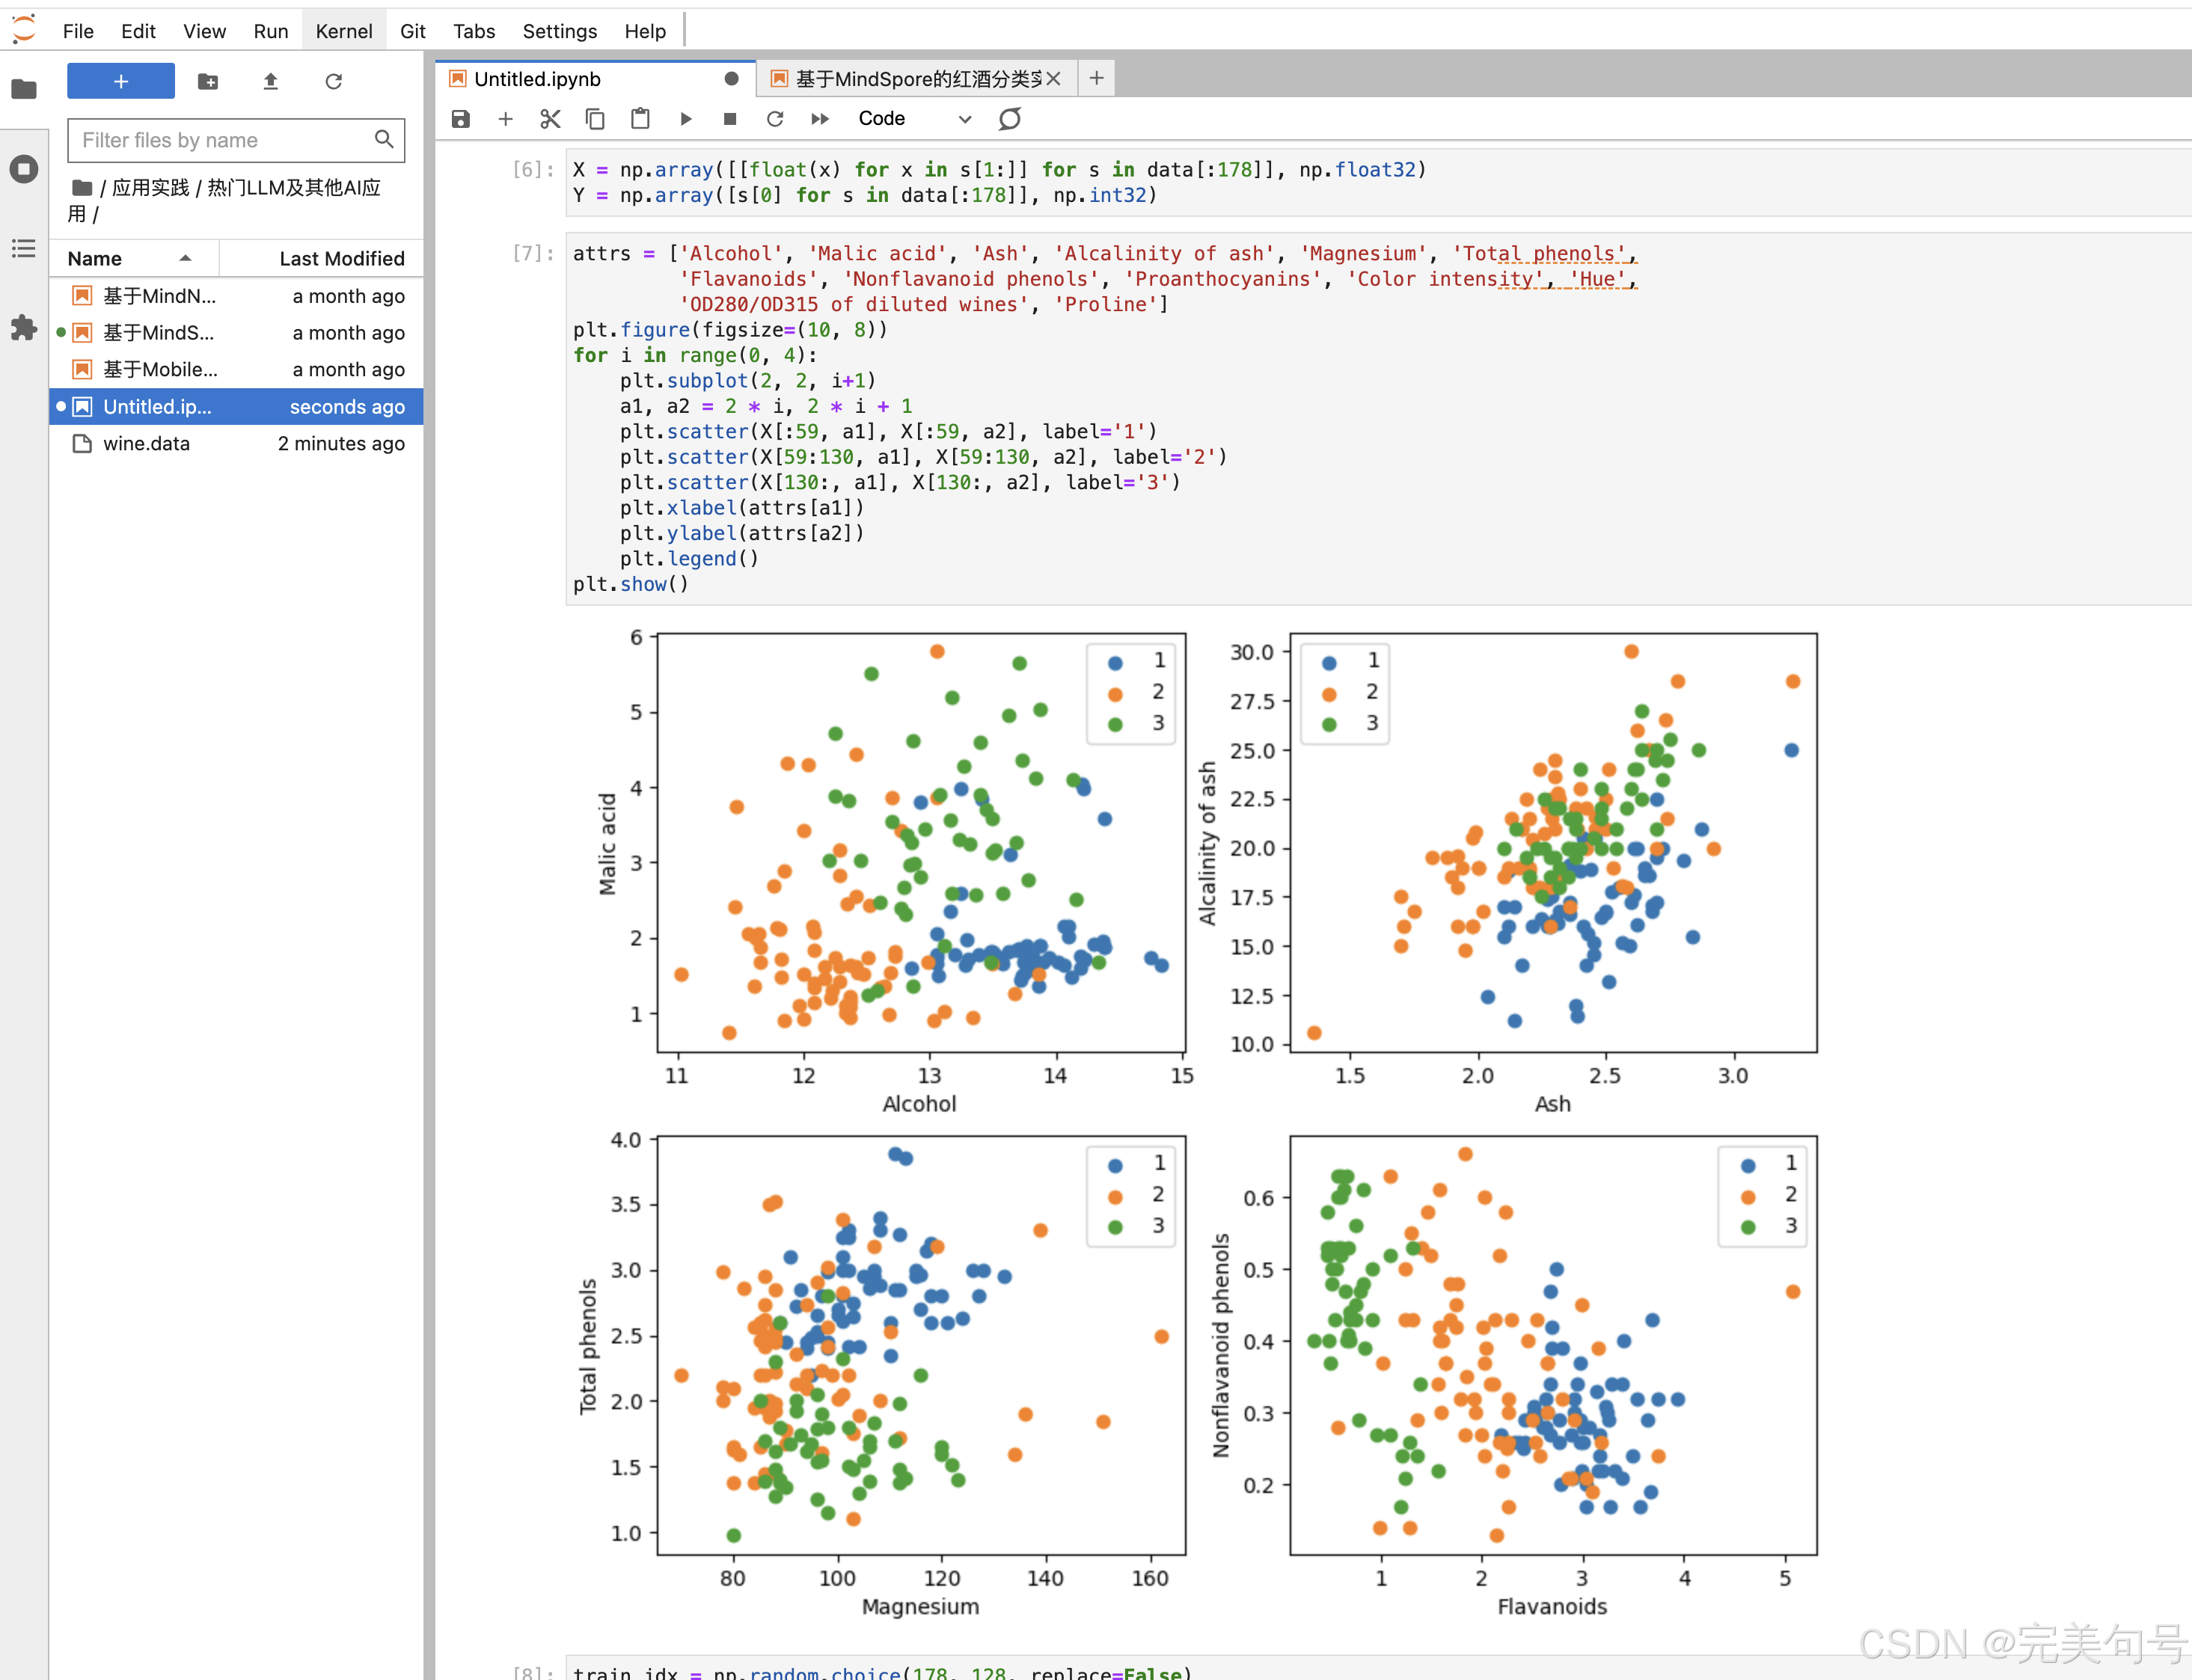
Task: Click the paste cell icon
Action: click(640, 119)
